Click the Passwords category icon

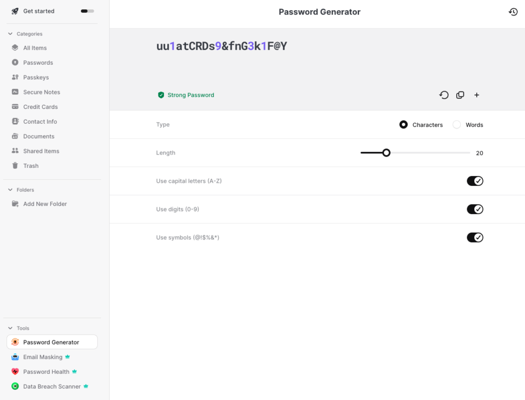pyautogui.click(x=15, y=62)
